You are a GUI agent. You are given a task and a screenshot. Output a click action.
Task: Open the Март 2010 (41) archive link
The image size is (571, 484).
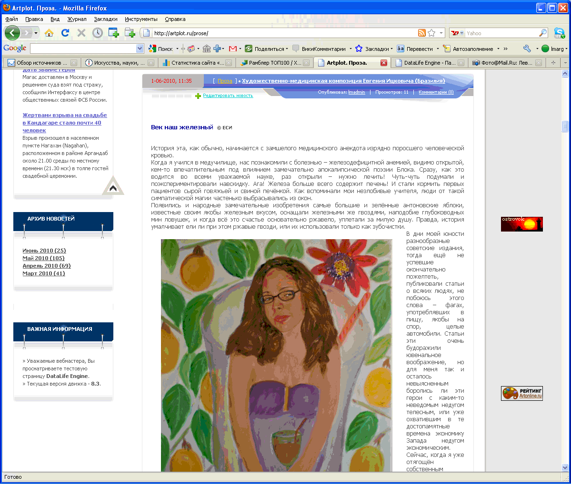(44, 273)
